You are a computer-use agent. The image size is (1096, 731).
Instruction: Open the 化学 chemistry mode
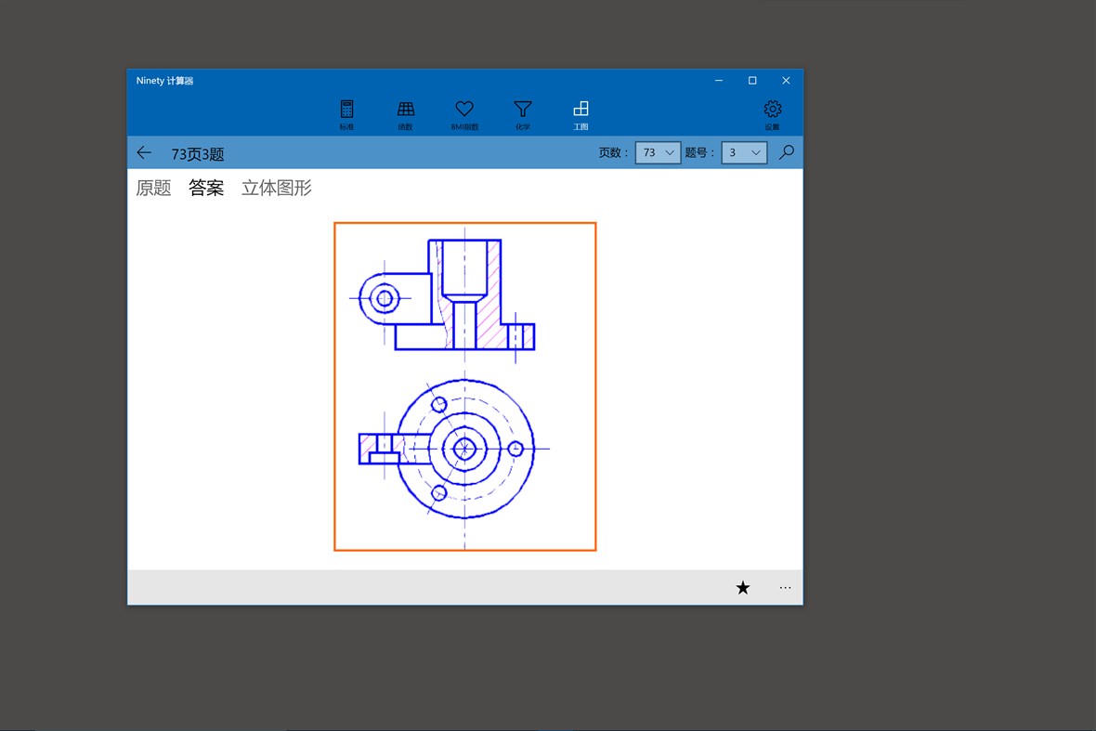point(523,112)
